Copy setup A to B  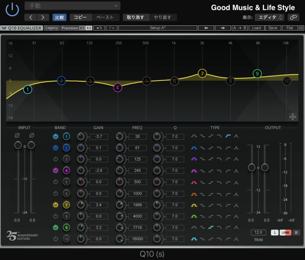pos(240,28)
